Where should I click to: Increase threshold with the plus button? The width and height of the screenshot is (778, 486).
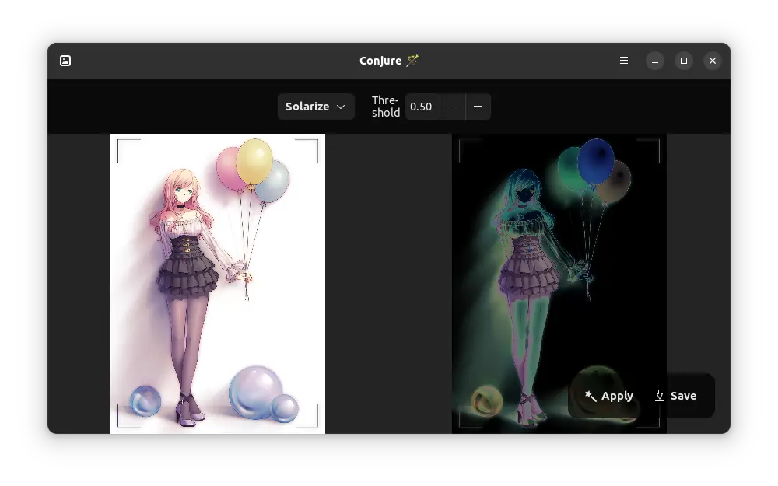[x=478, y=107]
